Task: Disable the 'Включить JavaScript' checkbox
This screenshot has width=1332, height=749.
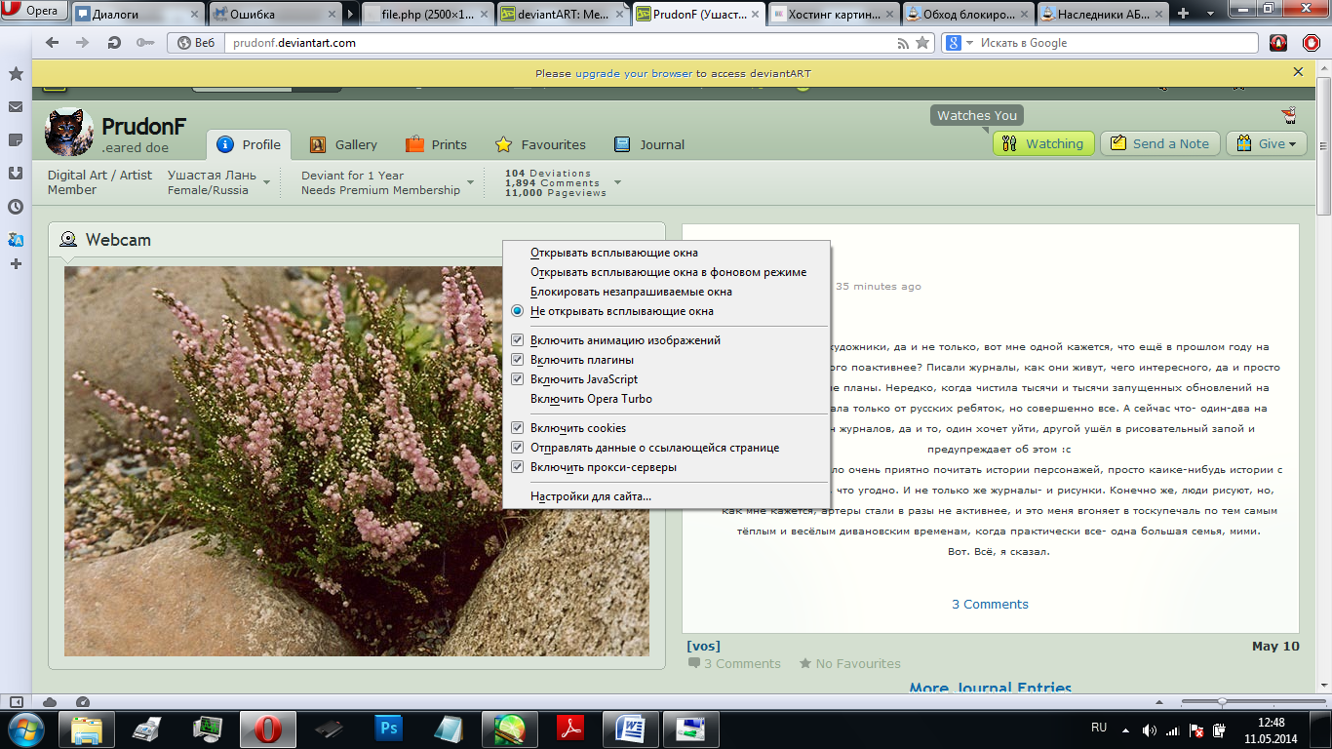Action: point(518,379)
